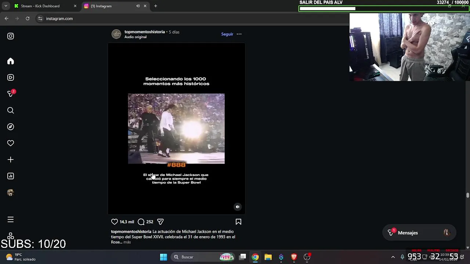Like the post with the heart icon
The height and width of the screenshot is (264, 470).
pyautogui.click(x=115, y=221)
